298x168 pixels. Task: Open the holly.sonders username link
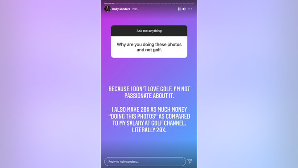point(121,9)
